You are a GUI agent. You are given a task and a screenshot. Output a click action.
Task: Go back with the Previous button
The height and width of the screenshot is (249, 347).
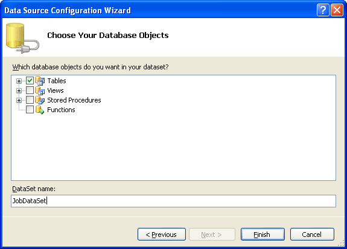162,235
